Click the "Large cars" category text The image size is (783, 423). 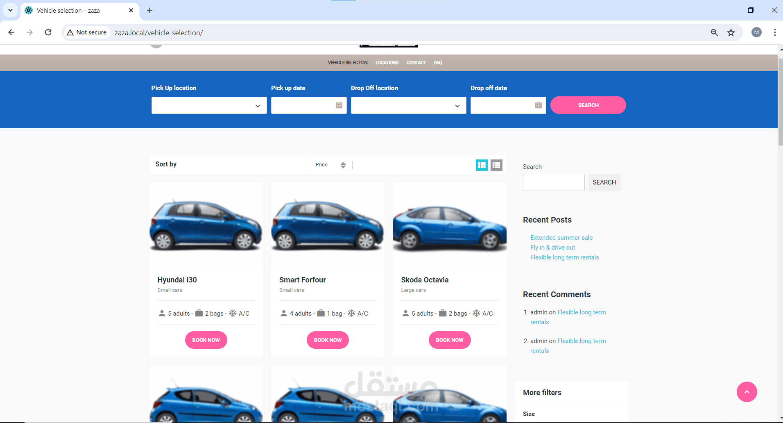click(413, 290)
